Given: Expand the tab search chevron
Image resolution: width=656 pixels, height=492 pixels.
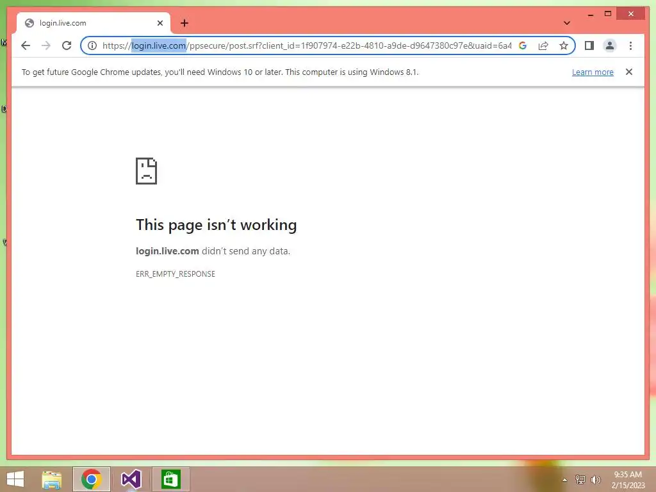Looking at the screenshot, I should tap(567, 23).
